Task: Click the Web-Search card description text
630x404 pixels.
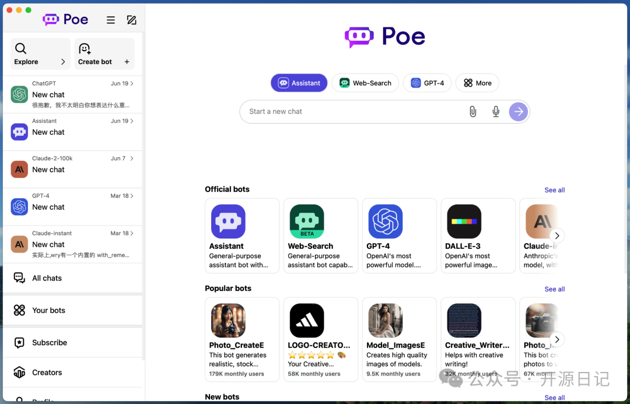Action: 320,261
